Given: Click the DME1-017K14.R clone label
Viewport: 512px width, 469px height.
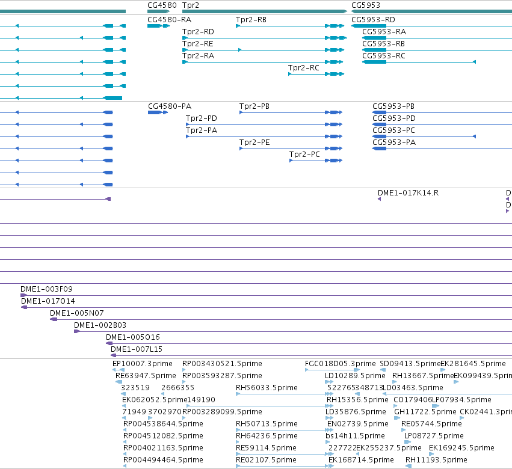Looking at the screenshot, I should pos(408,193).
